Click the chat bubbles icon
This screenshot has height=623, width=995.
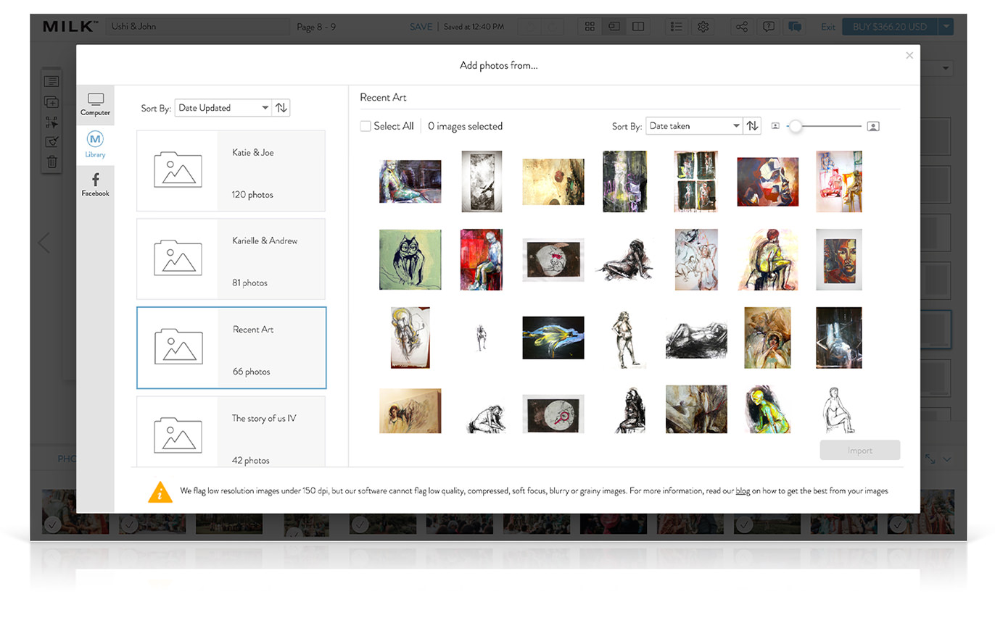coord(795,27)
